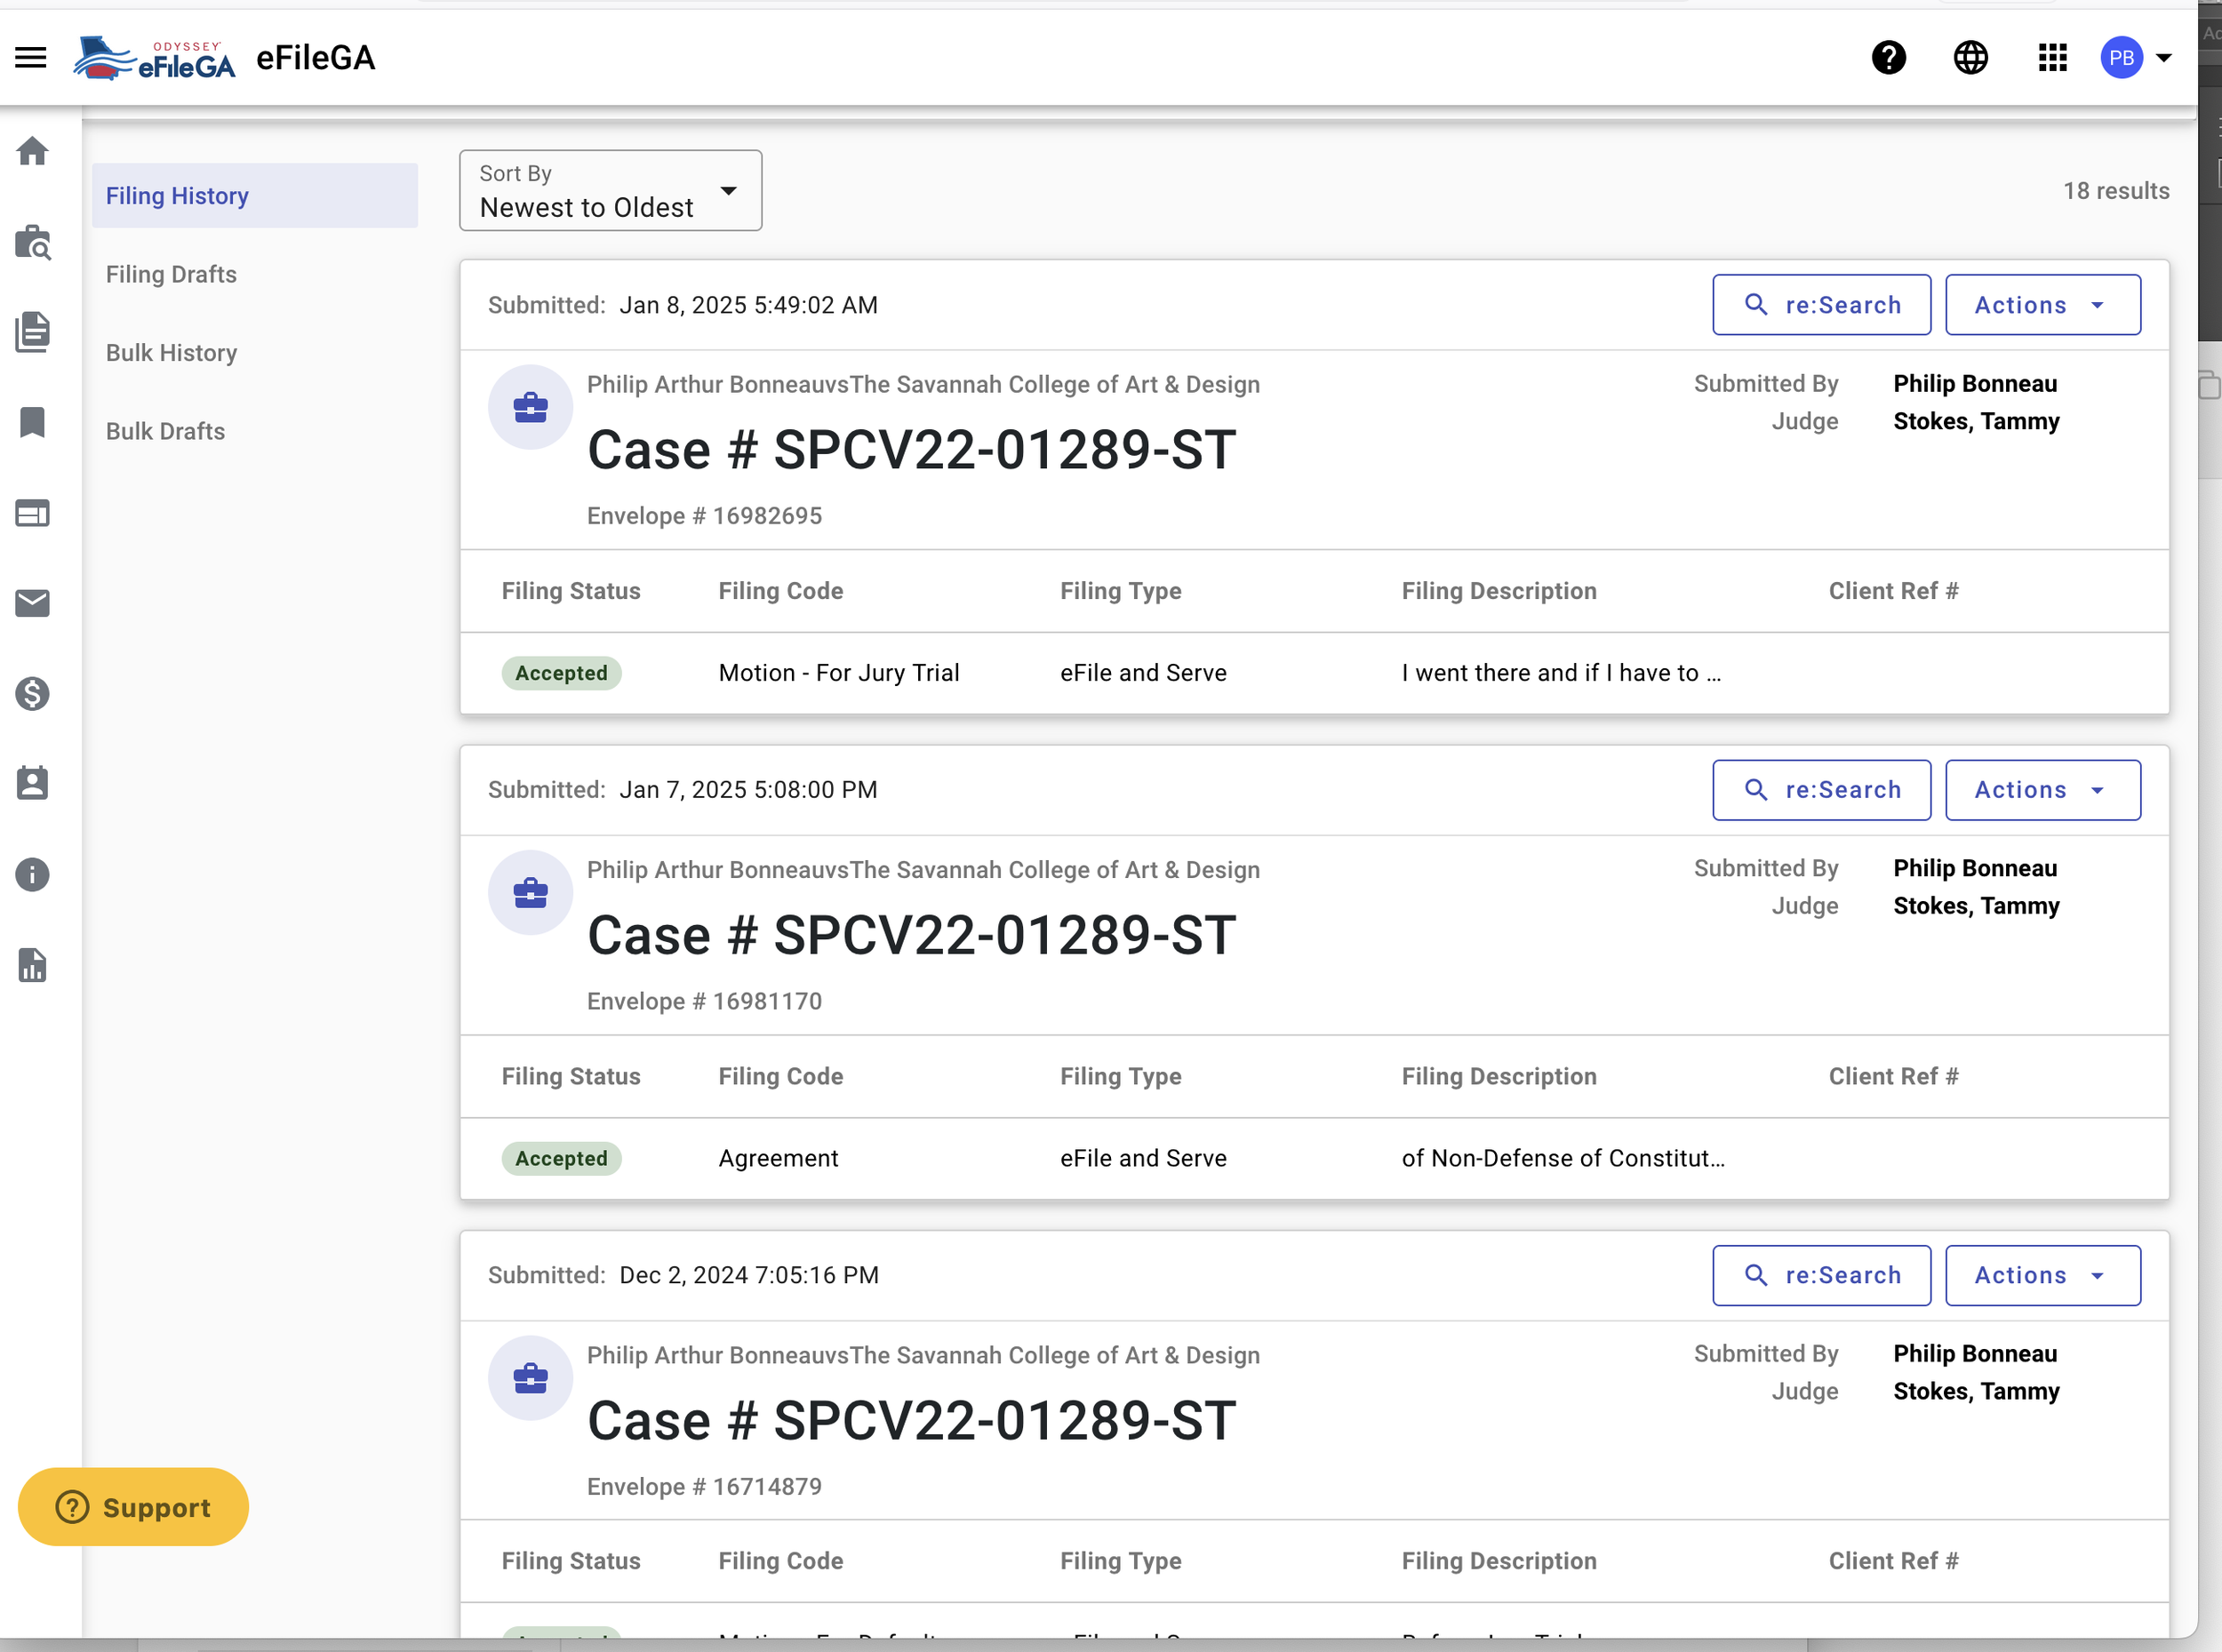This screenshot has height=1652, width=2222.
Task: Open the help question mark icon
Action: point(1888,58)
